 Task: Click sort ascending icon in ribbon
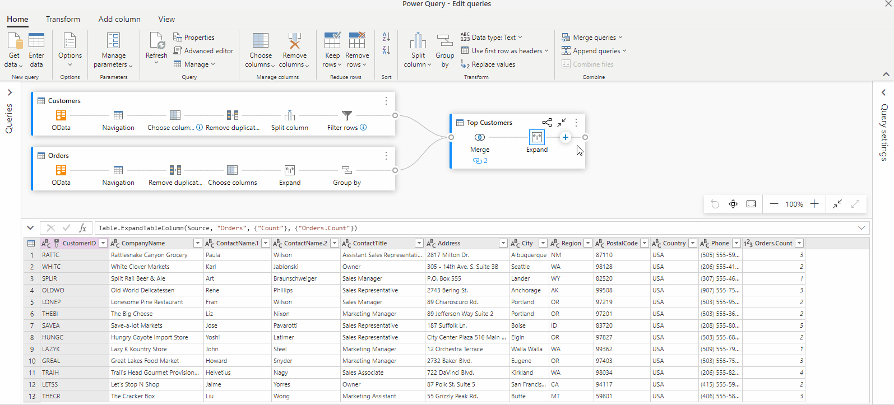pos(386,36)
